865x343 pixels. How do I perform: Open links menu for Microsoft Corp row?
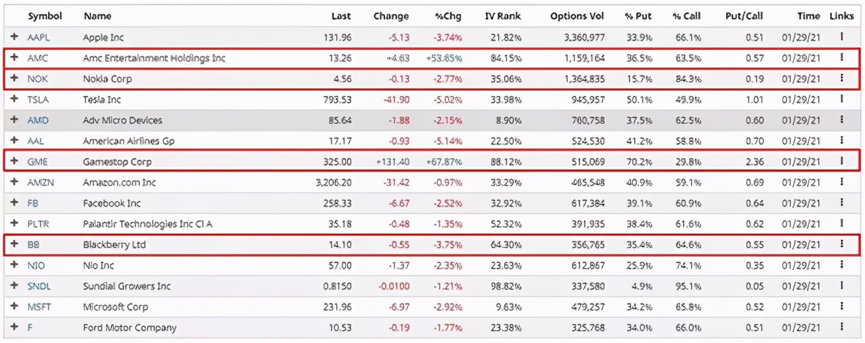pos(841,307)
